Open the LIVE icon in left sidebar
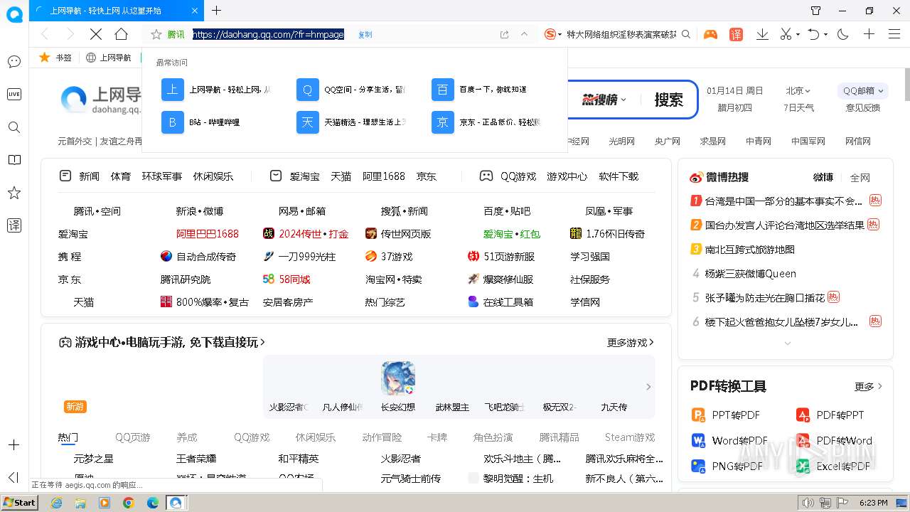 tap(14, 95)
